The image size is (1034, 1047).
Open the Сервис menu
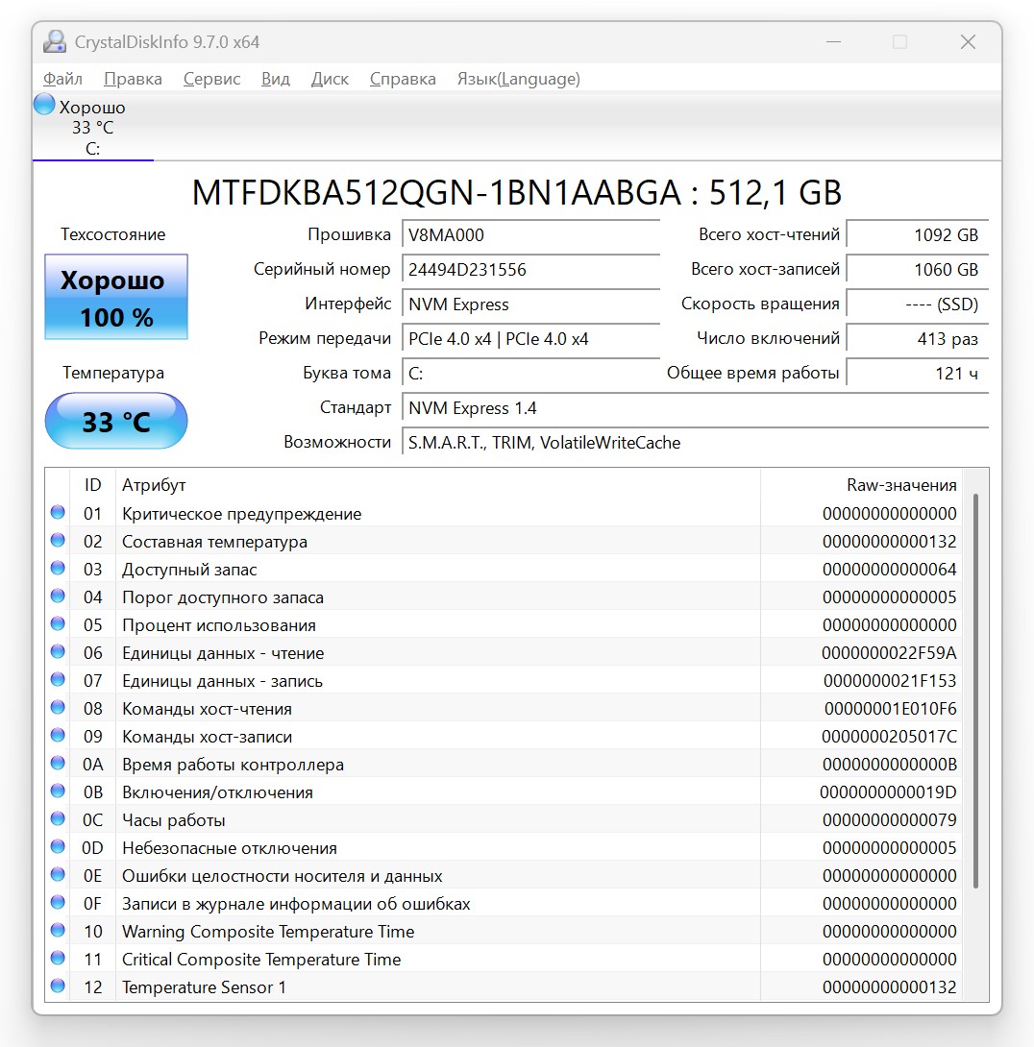click(211, 79)
